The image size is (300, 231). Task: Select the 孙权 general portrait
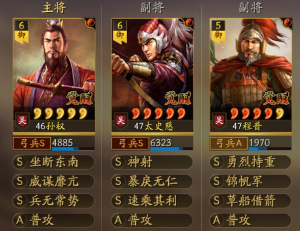pyautogui.click(x=54, y=76)
